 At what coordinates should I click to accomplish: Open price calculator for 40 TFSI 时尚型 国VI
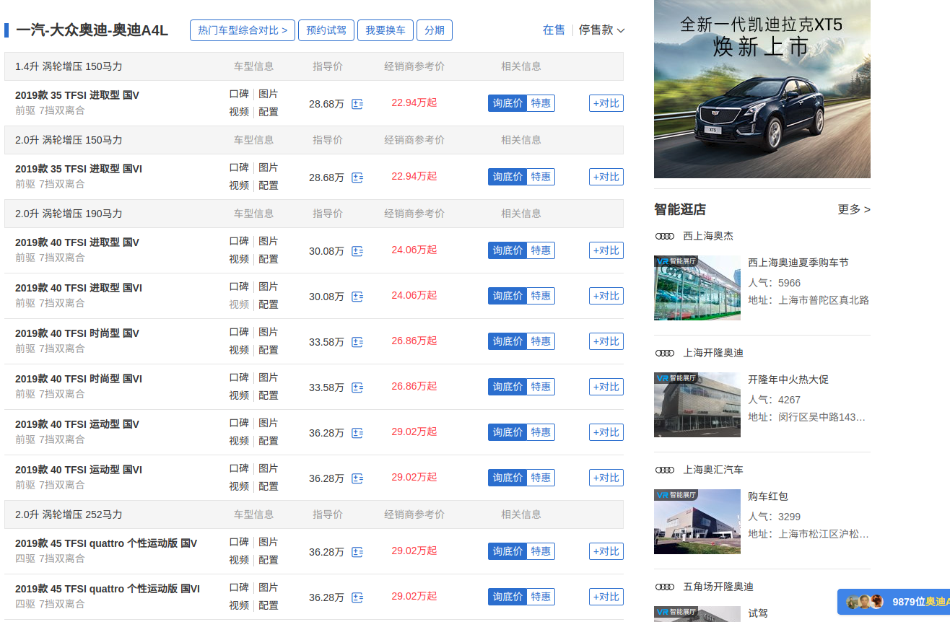click(x=357, y=387)
